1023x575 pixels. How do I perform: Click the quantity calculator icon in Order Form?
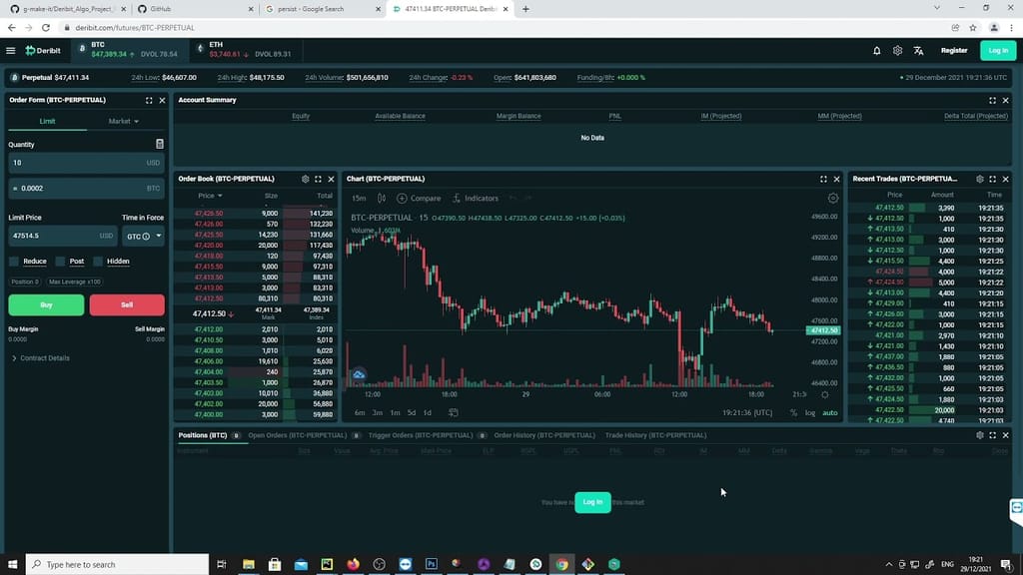coord(160,144)
